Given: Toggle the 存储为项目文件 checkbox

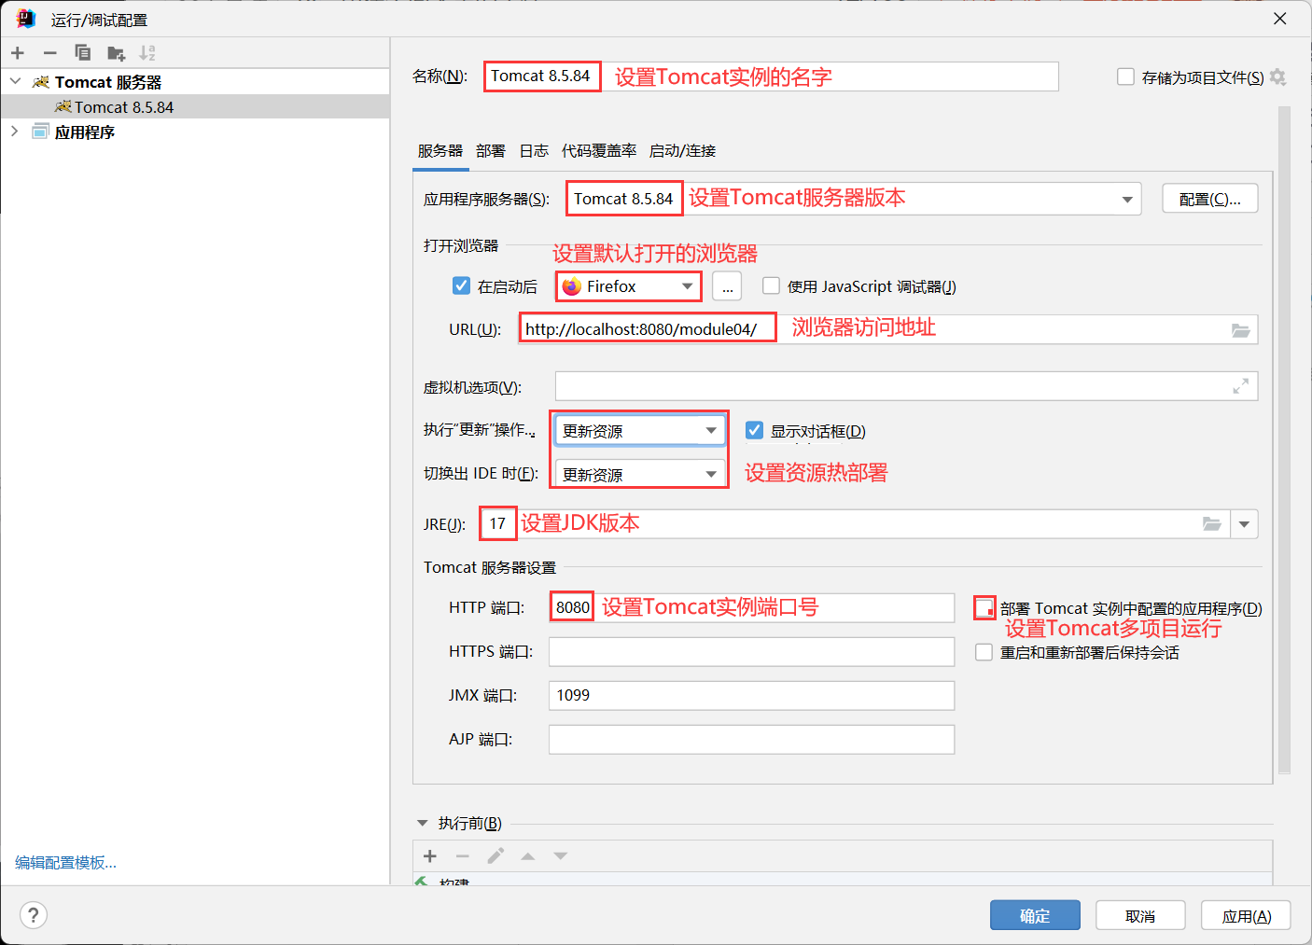Looking at the screenshot, I should (x=1125, y=76).
